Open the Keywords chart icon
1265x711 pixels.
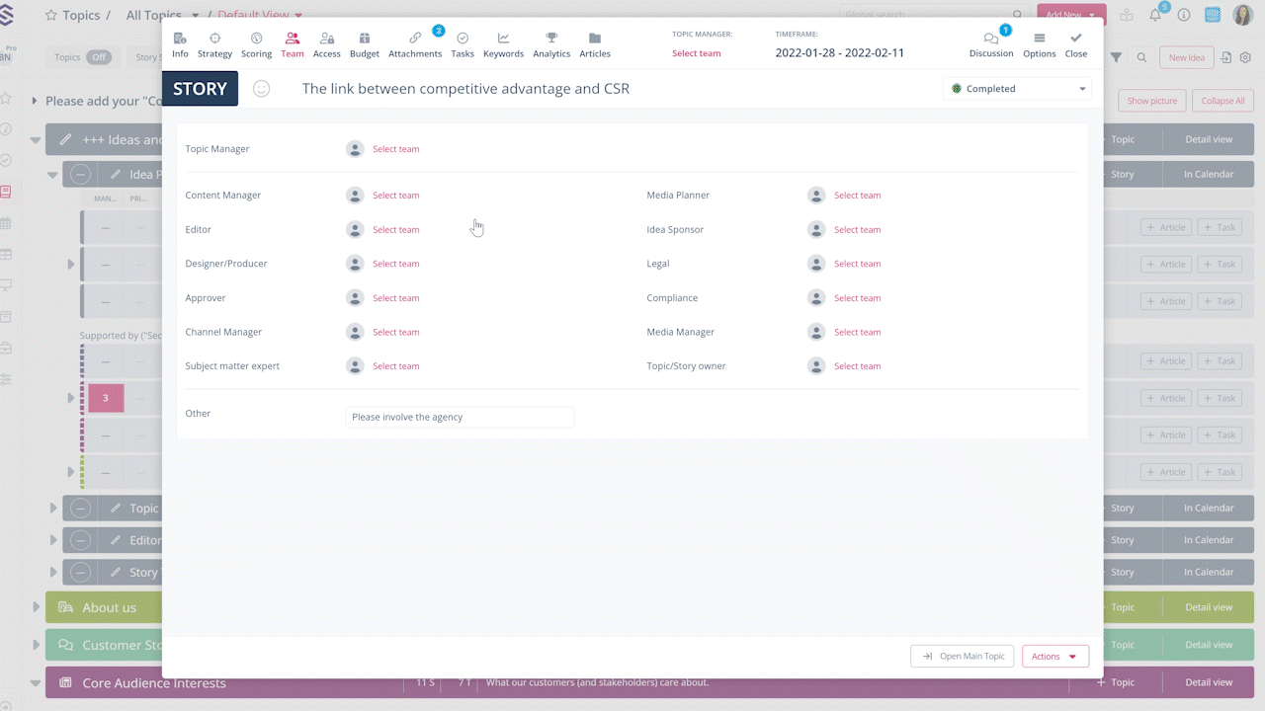coord(503,39)
